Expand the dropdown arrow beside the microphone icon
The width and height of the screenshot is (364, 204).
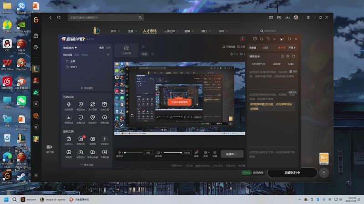[x=122, y=153]
